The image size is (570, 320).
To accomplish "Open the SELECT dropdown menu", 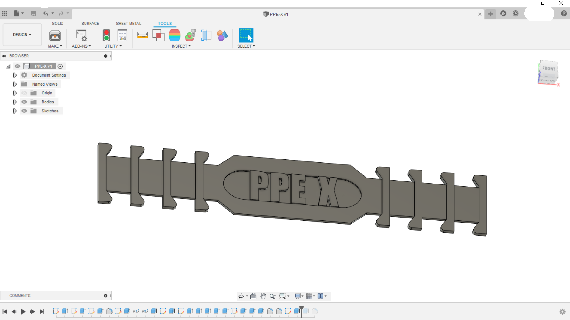I will (246, 46).
